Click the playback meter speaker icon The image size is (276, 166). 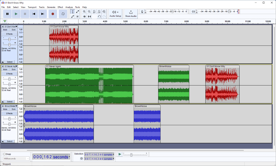(x=193, y=12)
